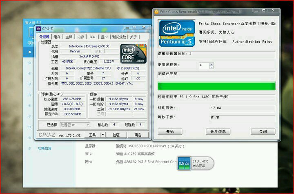
Task: Click the 核心数 value 4 in CPU-Z
Action: [114, 124]
